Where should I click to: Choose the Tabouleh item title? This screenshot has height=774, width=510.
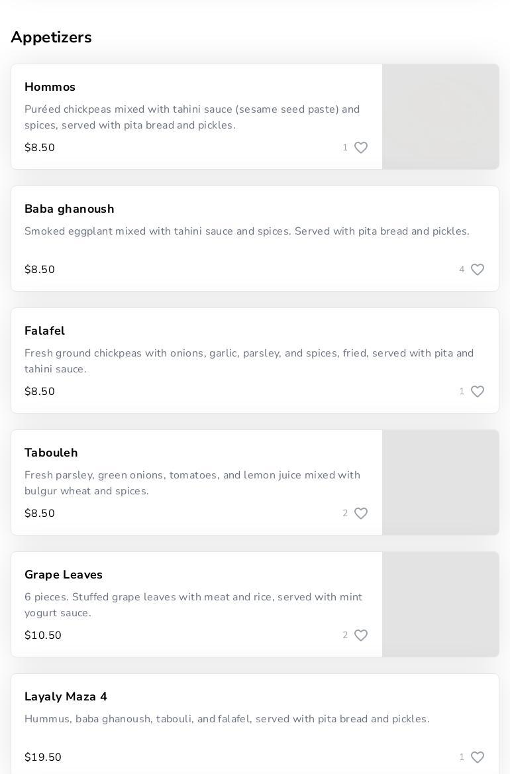[51, 453]
